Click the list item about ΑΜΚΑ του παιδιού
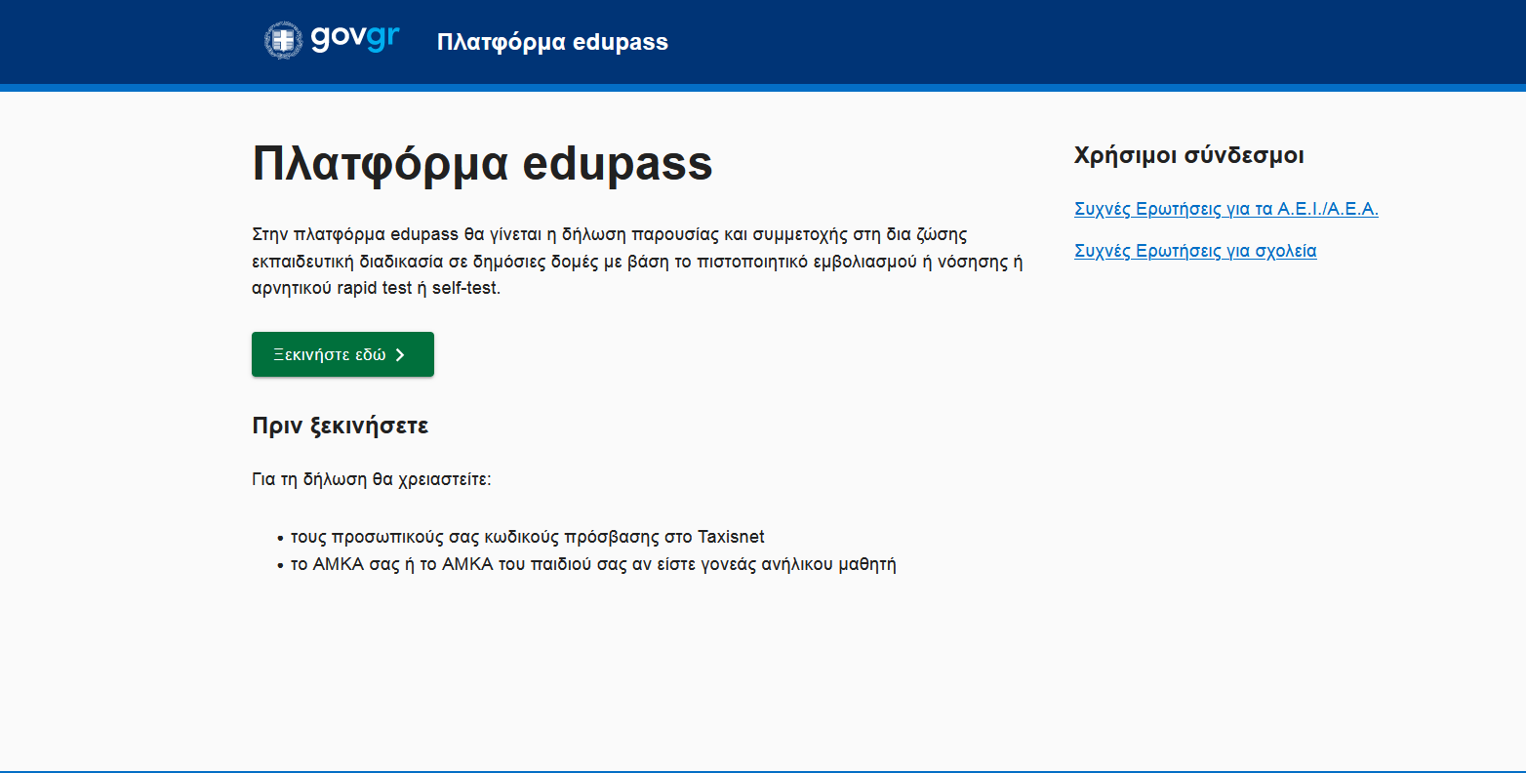The width and height of the screenshot is (1526, 773). (x=593, y=564)
